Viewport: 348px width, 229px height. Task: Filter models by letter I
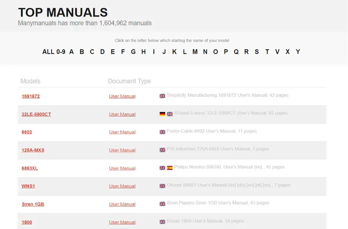point(154,51)
